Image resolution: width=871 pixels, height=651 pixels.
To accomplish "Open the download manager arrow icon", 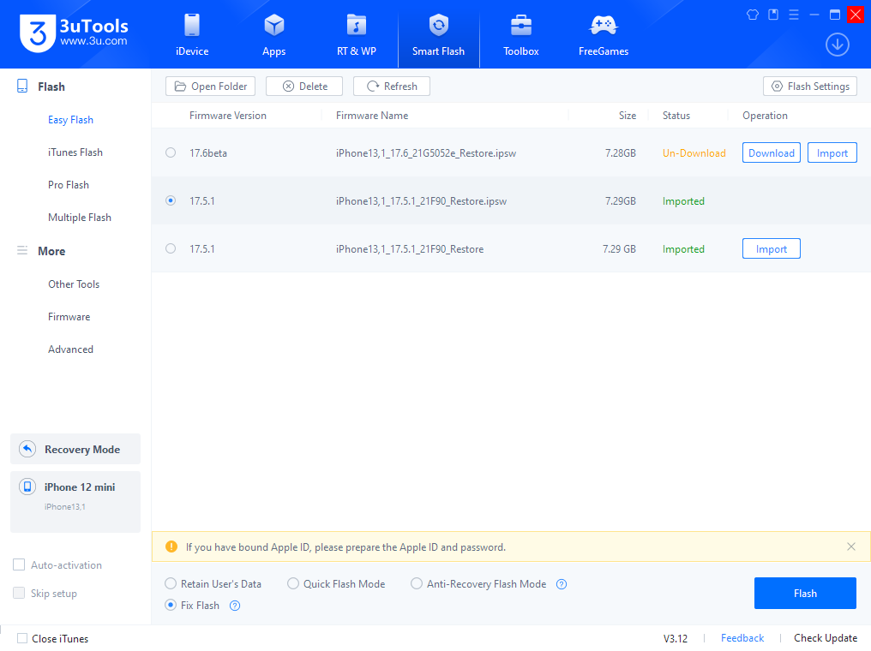I will [837, 45].
